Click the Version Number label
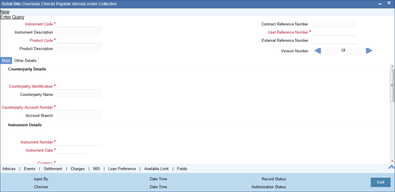This screenshot has width=395, height=192. [x=294, y=51]
